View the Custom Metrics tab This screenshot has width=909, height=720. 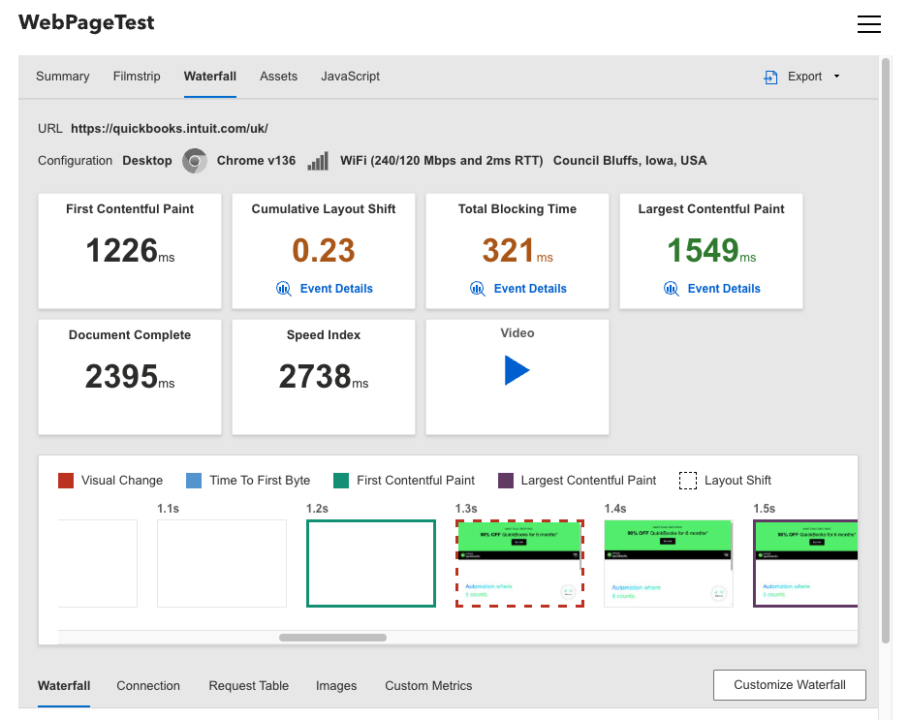coord(427,685)
